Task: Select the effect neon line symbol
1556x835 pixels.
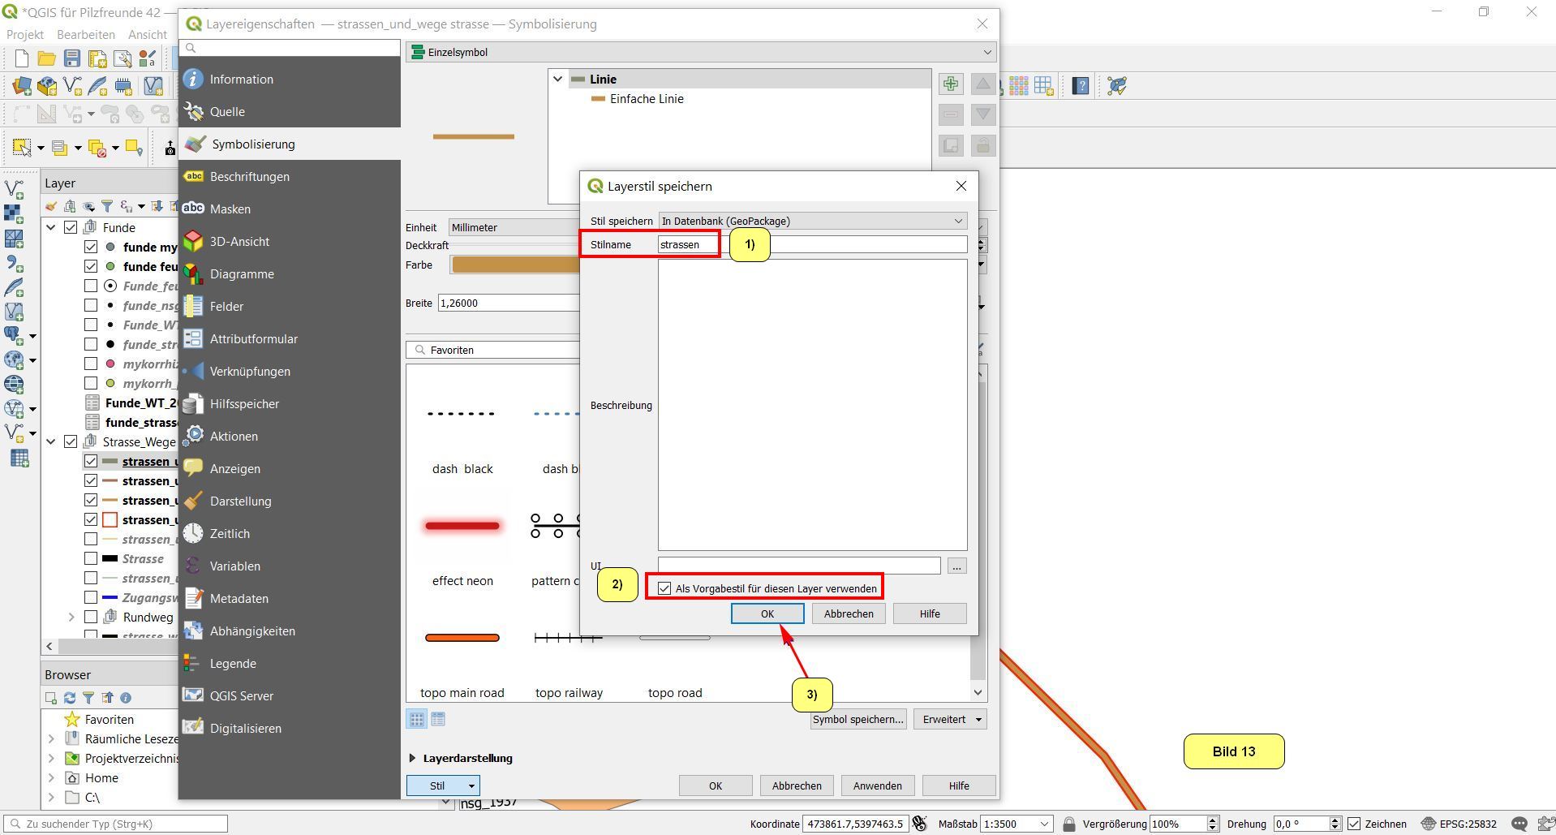Action: (462, 527)
